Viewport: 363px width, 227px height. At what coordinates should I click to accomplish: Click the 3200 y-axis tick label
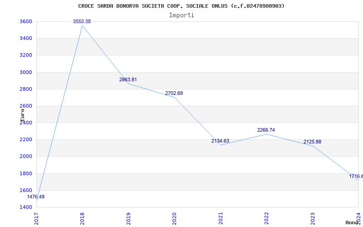tap(26, 55)
